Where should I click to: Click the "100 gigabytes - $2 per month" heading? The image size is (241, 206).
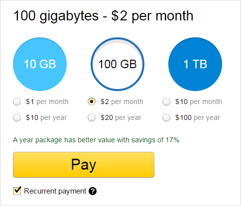(x=103, y=16)
